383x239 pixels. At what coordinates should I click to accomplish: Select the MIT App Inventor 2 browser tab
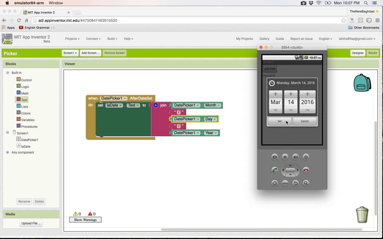point(46,12)
